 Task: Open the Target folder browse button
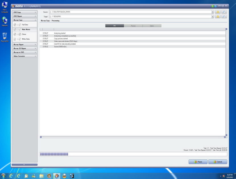point(218,17)
